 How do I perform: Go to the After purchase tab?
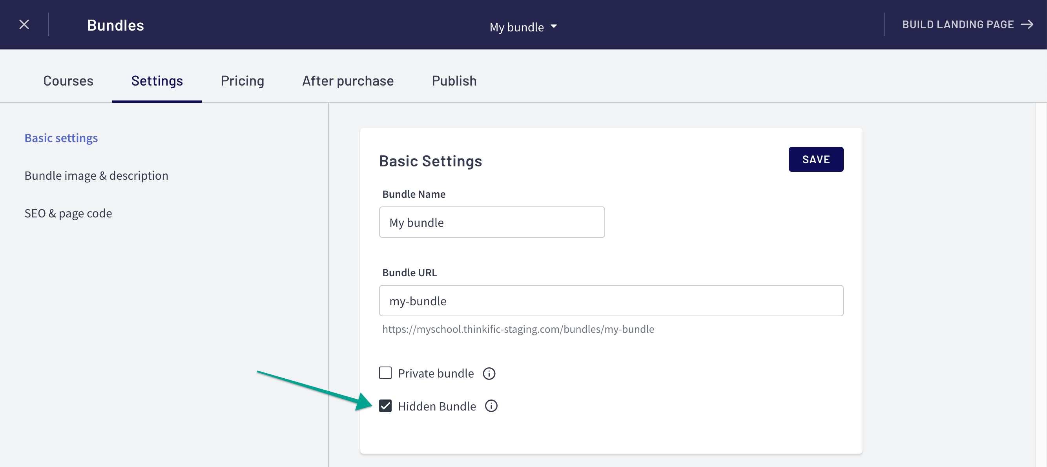[348, 80]
